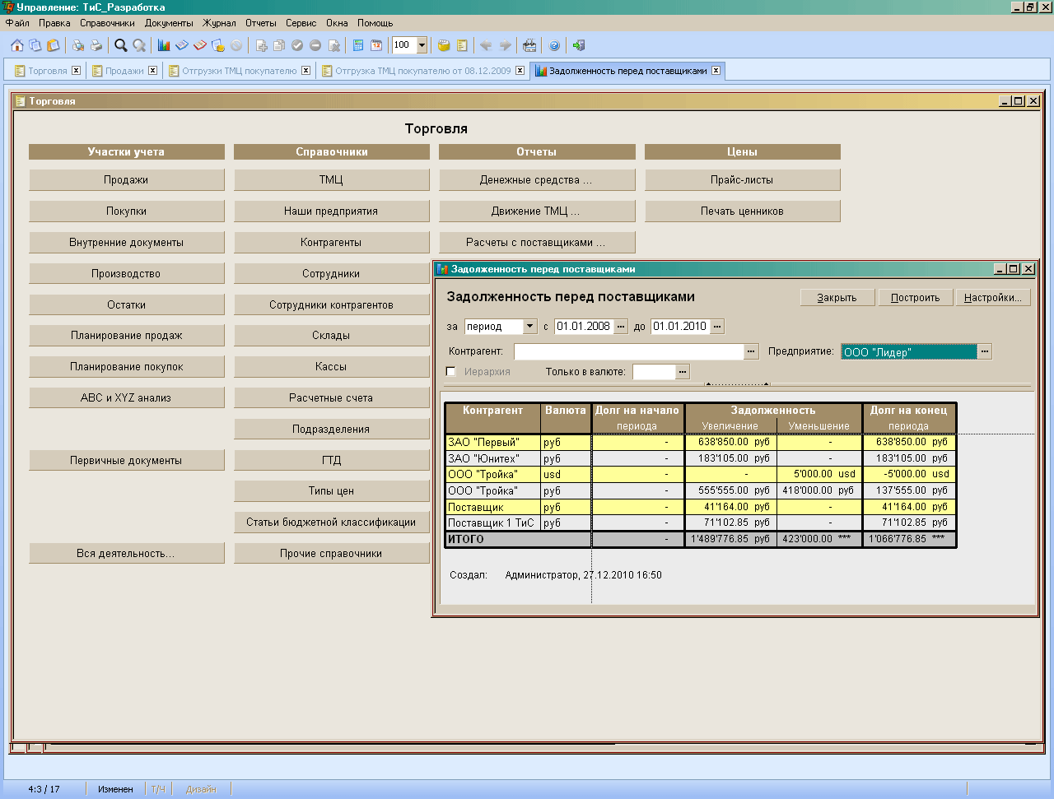This screenshot has height=799, width=1054.
Task: Open date picker for start date 01.01.2008
Action: pyautogui.click(x=621, y=327)
